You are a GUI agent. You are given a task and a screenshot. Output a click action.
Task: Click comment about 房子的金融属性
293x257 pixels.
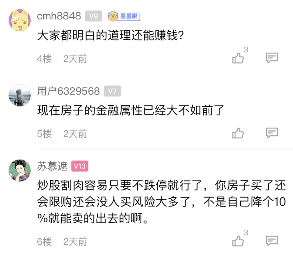pos(131,111)
